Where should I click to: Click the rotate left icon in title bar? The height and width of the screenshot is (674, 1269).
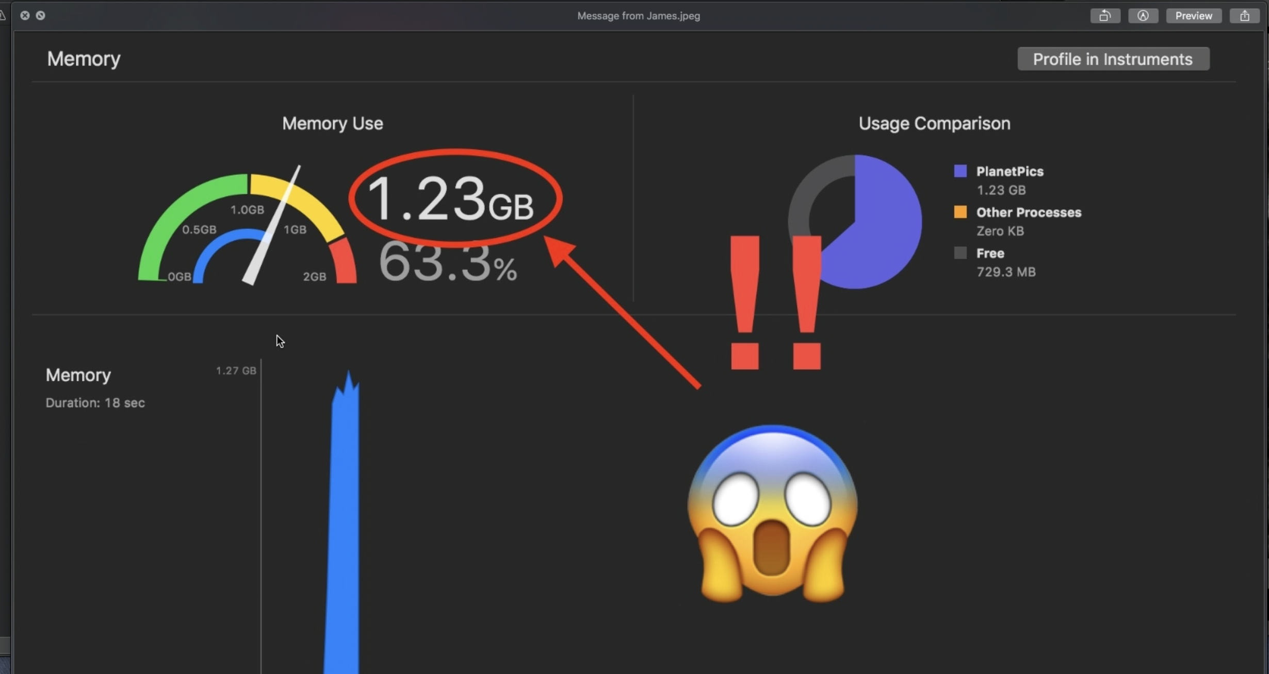pos(1104,16)
